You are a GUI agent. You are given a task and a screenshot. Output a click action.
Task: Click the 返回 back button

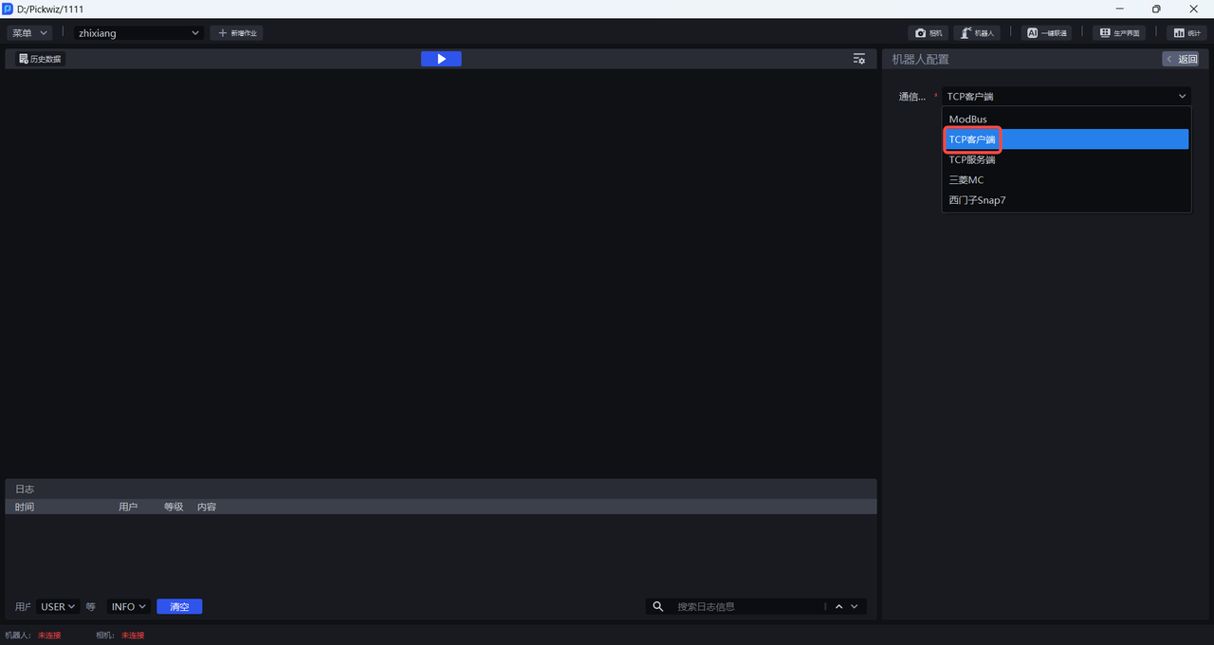click(x=1181, y=59)
